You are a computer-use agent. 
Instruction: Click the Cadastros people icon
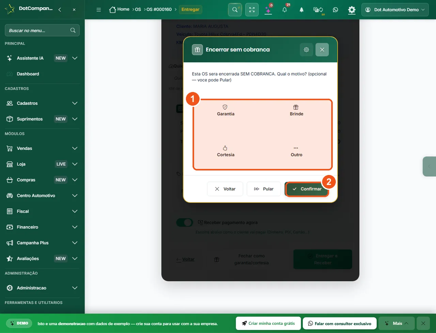[10, 103]
